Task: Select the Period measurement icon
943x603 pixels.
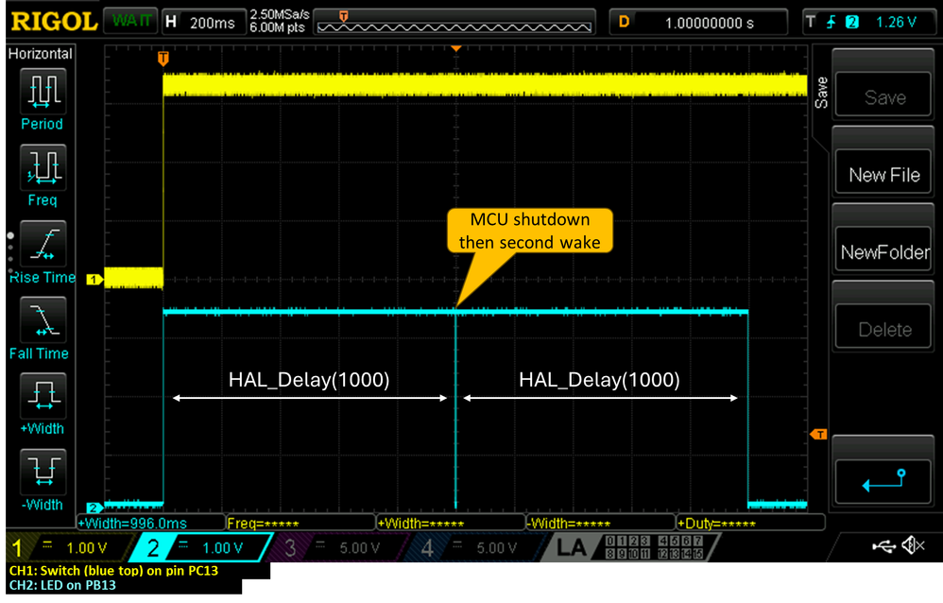Action: (42, 92)
